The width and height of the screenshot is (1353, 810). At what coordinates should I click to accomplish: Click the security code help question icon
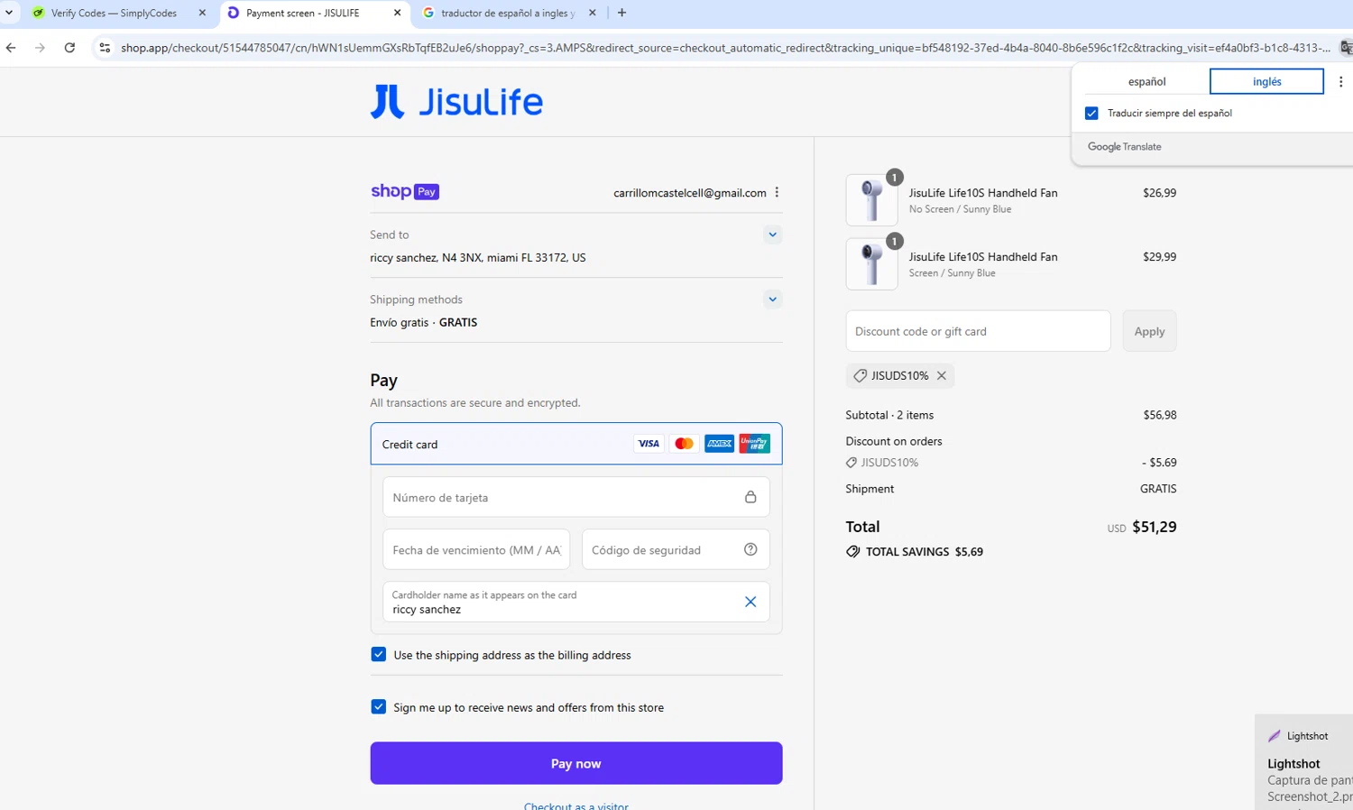750,549
